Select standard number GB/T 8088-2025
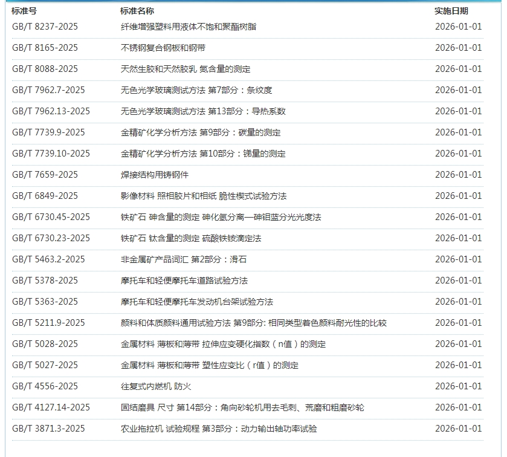This screenshot has height=457, width=507. click(x=45, y=69)
